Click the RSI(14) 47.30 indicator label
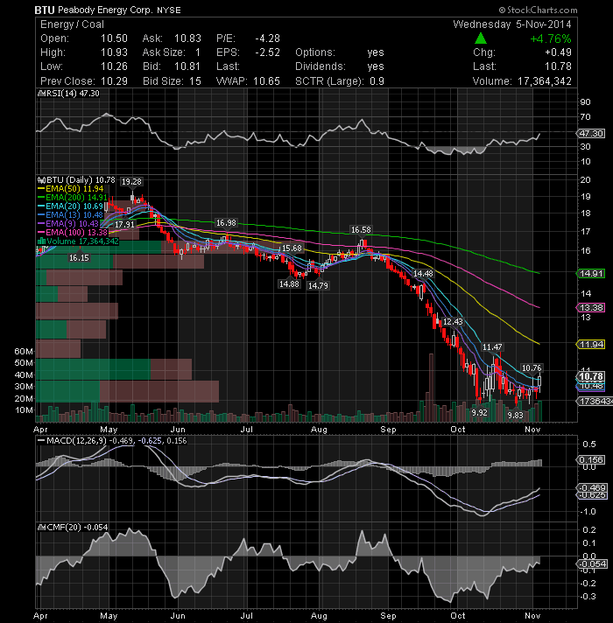 coord(68,94)
